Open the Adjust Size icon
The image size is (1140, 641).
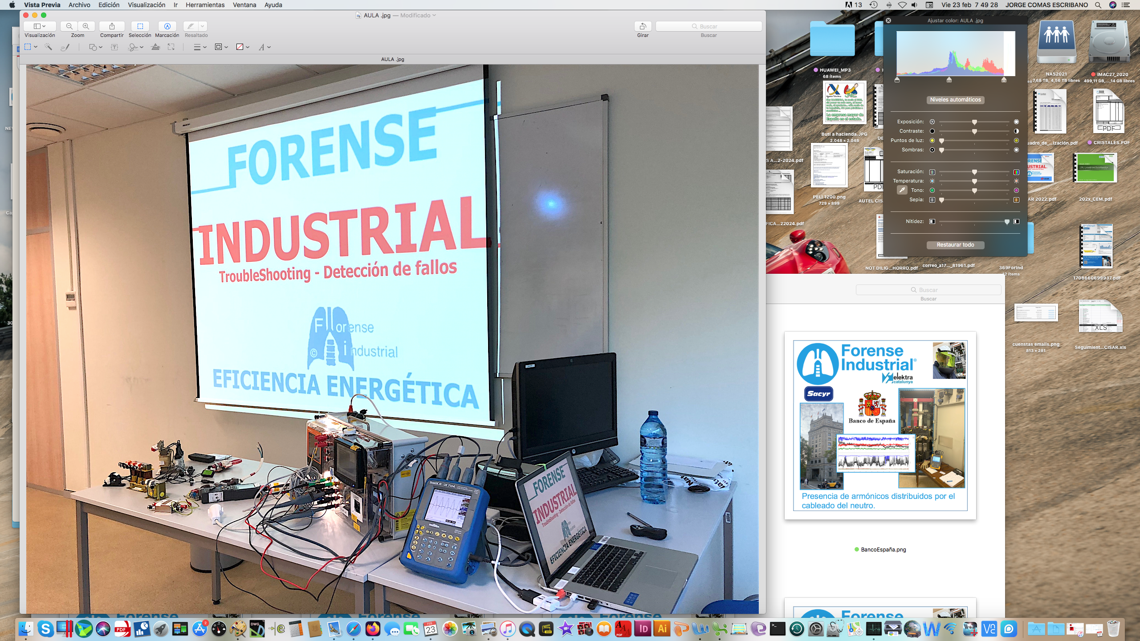tap(171, 47)
